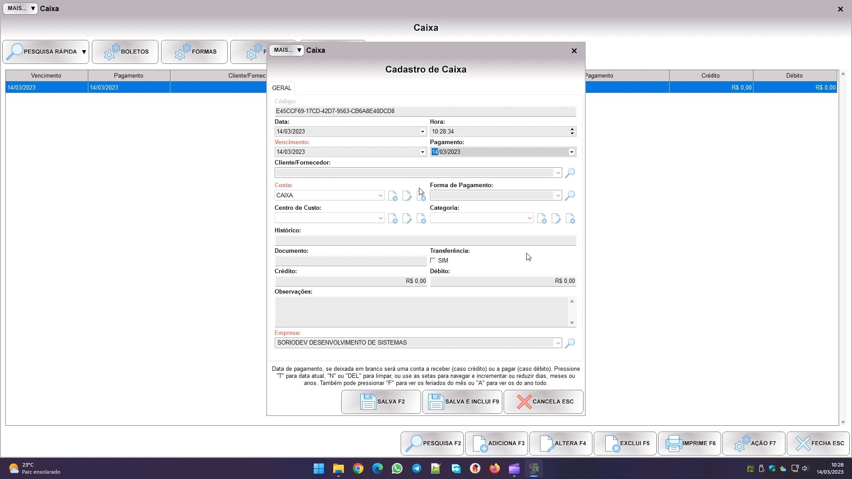Viewport: 852px width, 479px height.
Task: Click add new Centro de Custo icon
Action: coord(392,218)
